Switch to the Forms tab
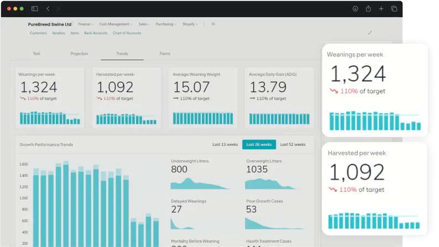 [165, 54]
